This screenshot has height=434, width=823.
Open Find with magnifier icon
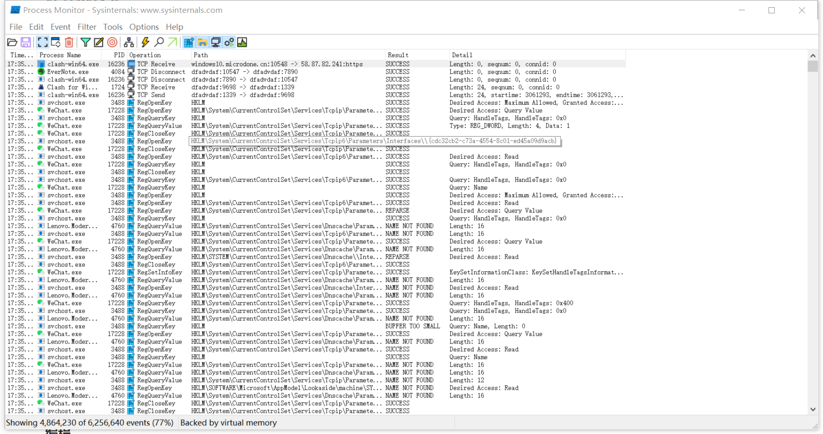click(159, 42)
